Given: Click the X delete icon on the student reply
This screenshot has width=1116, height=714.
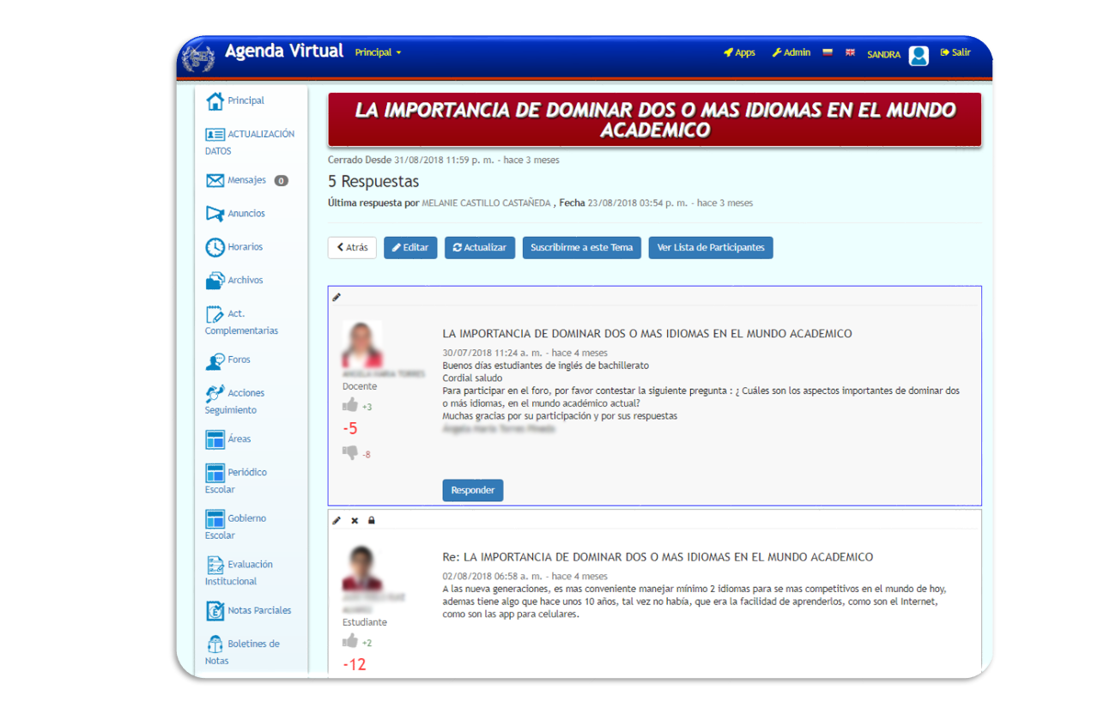Looking at the screenshot, I should coord(355,520).
